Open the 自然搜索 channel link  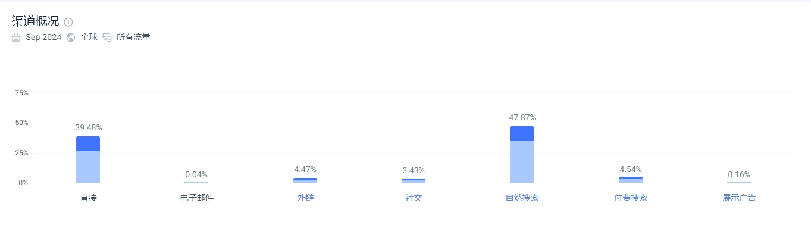522,198
